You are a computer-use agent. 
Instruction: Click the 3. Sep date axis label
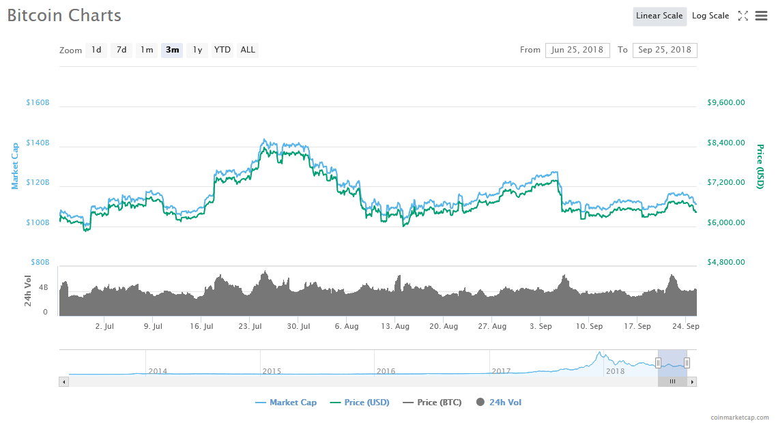point(541,327)
